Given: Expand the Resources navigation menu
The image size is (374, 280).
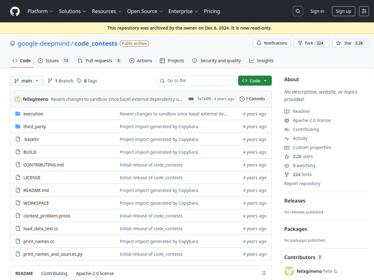Looking at the screenshot, I should [106, 11].
